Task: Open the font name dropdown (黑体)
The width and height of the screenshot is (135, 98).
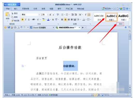Action: (x=39, y=15)
